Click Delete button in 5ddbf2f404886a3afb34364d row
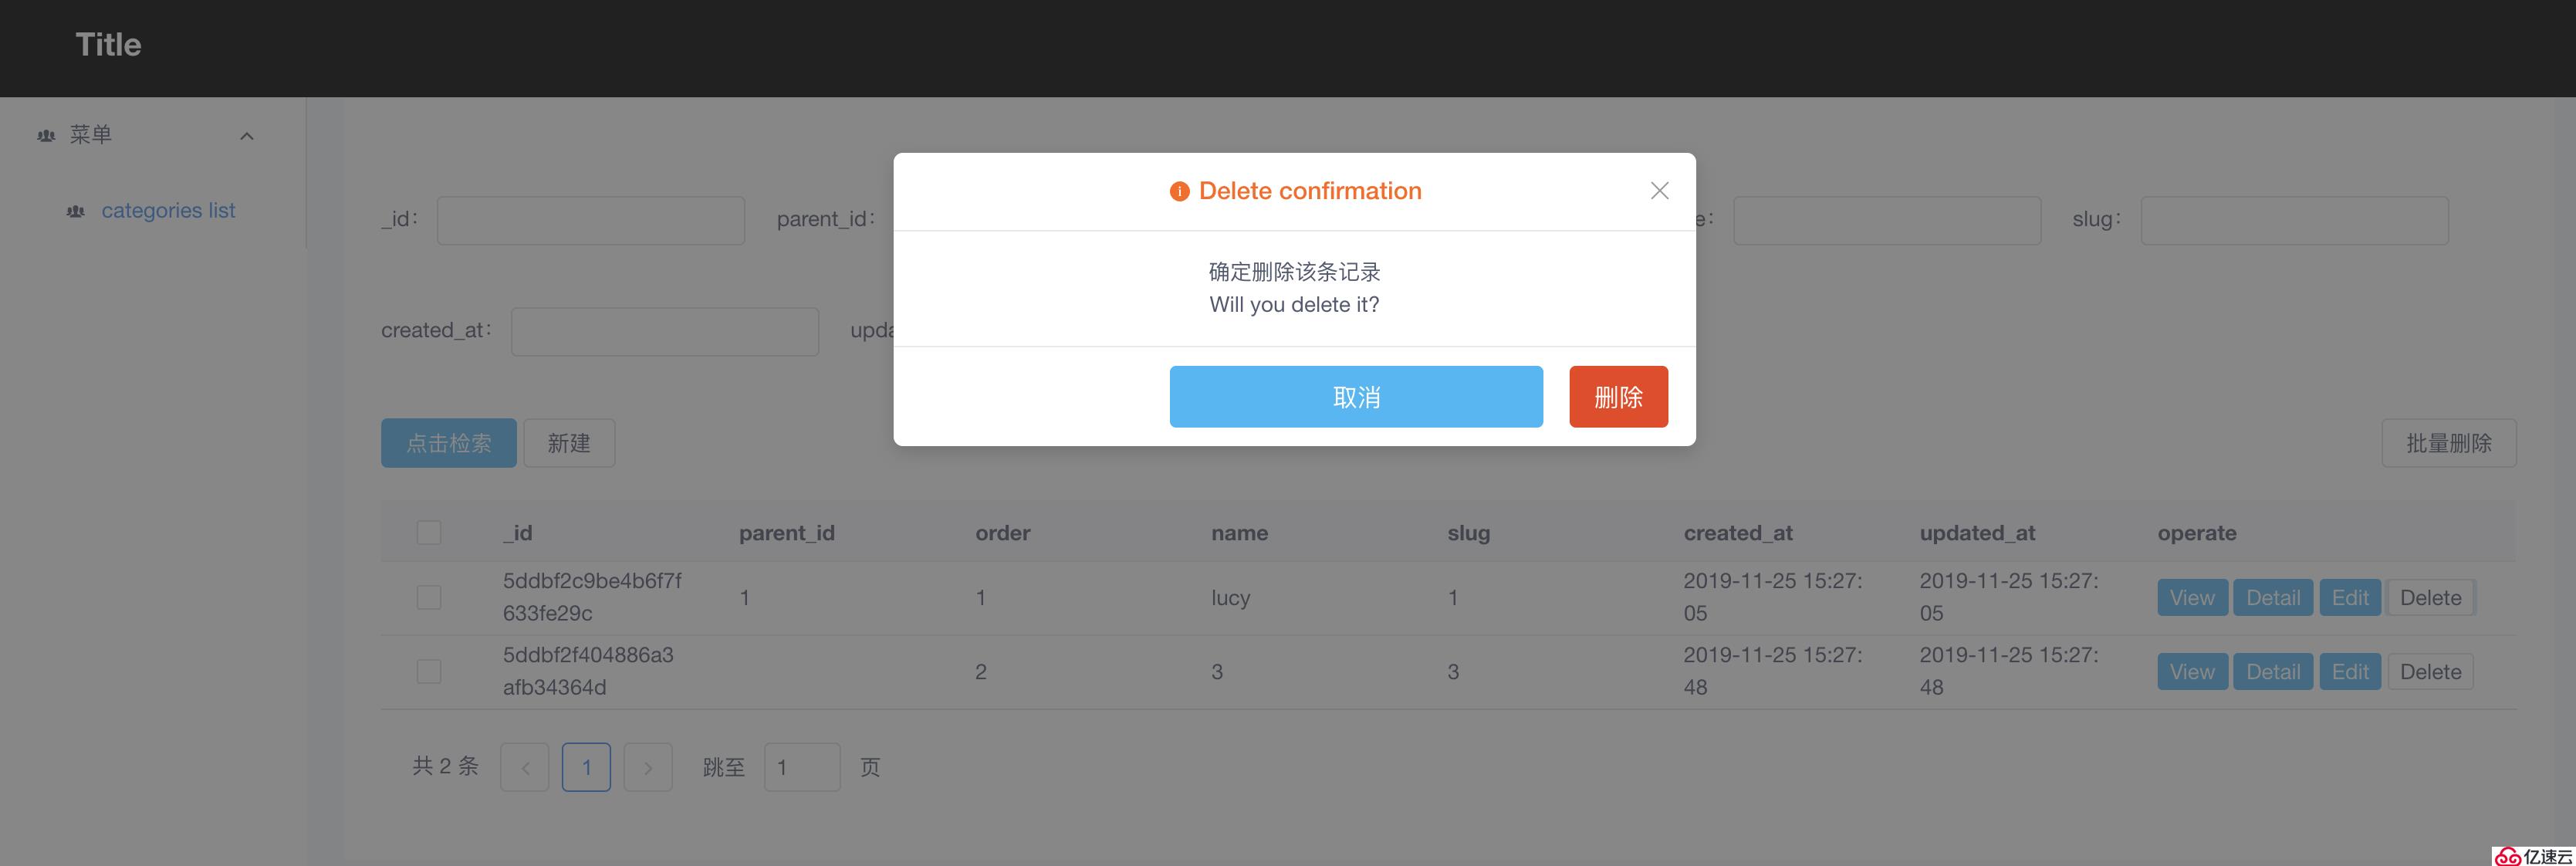 pyautogui.click(x=2430, y=672)
